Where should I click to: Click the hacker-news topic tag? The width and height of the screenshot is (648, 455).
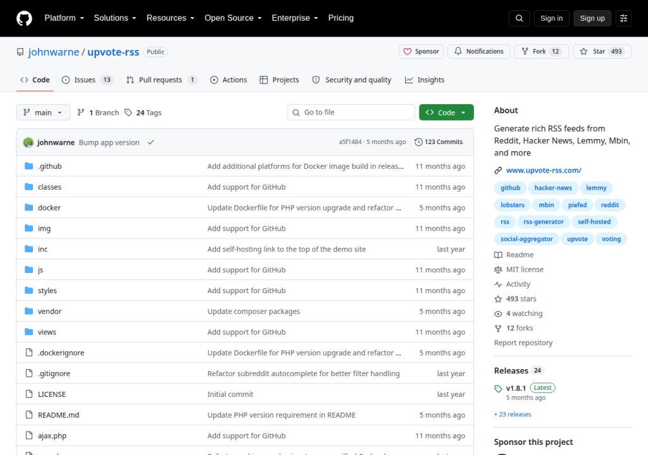point(553,188)
